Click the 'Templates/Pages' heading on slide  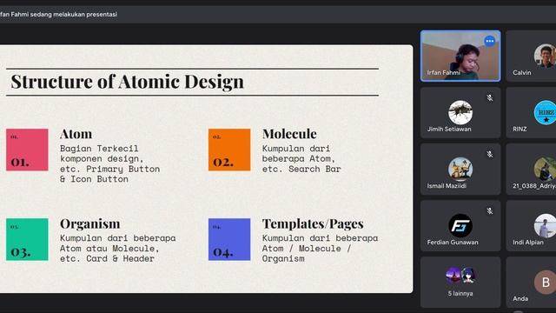pos(313,224)
